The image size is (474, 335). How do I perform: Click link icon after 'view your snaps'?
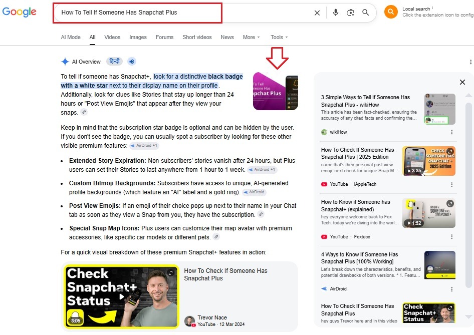(84, 112)
